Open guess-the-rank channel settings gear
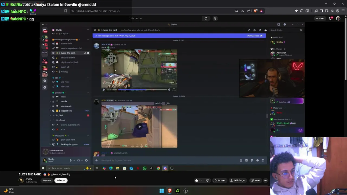This screenshot has width=347, height=195. [88, 53]
